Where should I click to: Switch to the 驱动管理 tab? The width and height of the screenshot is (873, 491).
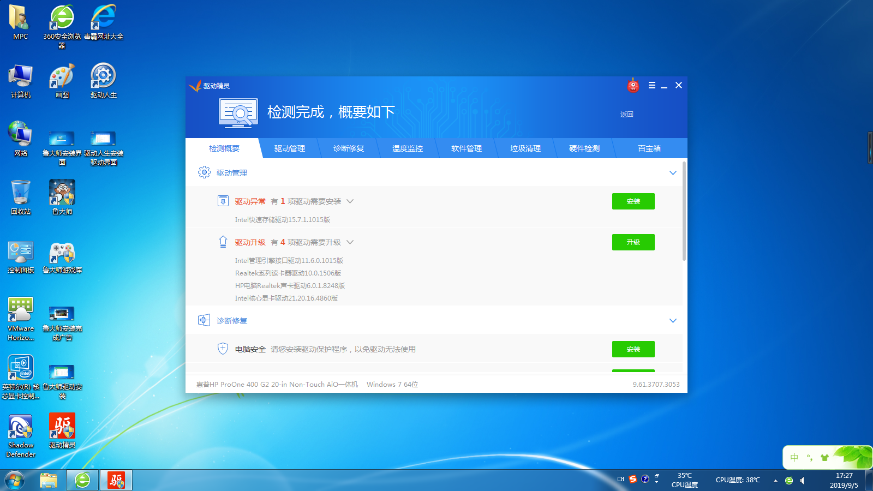point(290,148)
